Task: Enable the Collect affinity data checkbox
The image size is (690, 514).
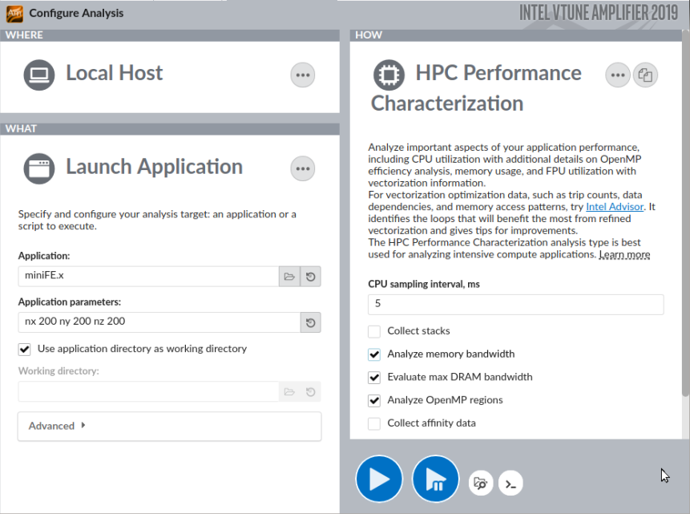Action: (x=374, y=423)
